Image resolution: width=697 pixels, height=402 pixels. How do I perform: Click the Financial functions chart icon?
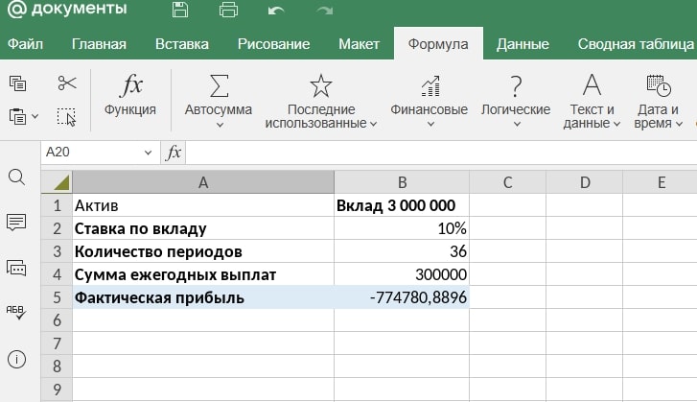(x=430, y=85)
